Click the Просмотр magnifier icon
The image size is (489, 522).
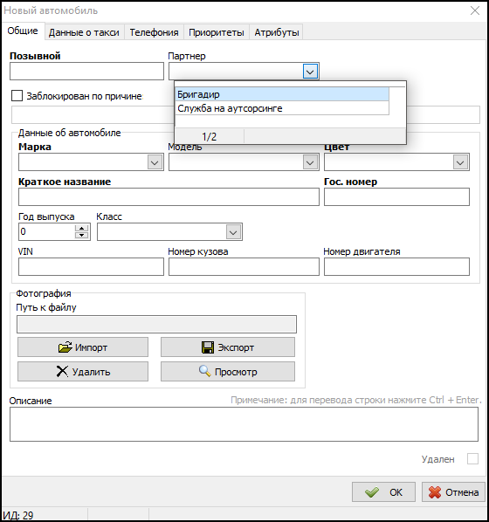coord(205,371)
